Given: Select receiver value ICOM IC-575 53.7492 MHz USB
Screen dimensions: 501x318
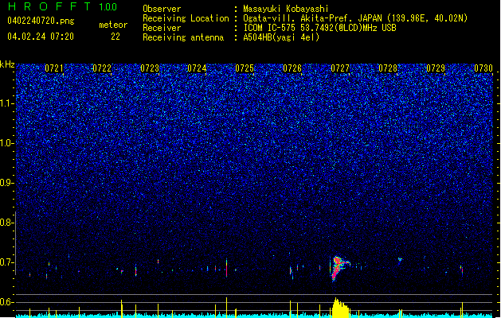Looking at the screenshot, I should (x=320, y=28).
